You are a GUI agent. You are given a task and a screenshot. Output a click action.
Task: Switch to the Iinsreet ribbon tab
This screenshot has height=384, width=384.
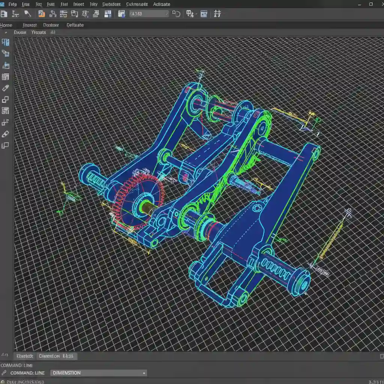[30, 25]
